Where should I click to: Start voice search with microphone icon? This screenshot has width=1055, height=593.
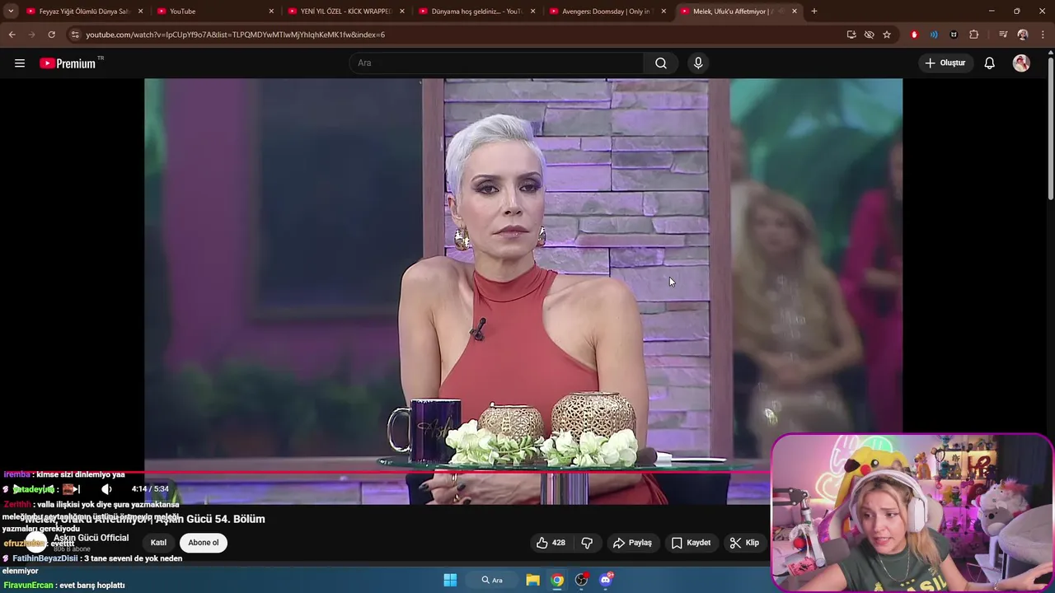pyautogui.click(x=698, y=63)
